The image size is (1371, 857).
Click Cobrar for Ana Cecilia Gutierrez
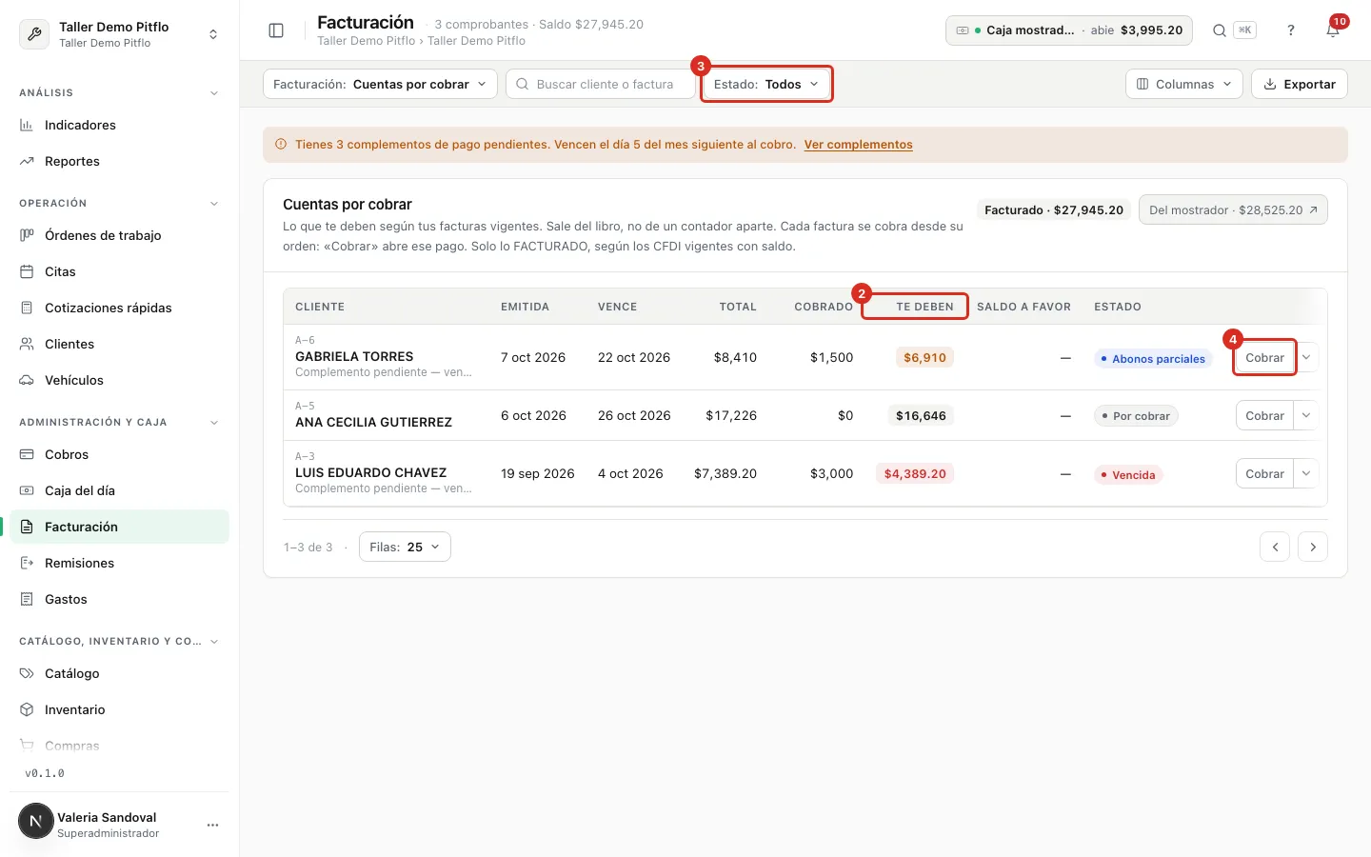1264,416
